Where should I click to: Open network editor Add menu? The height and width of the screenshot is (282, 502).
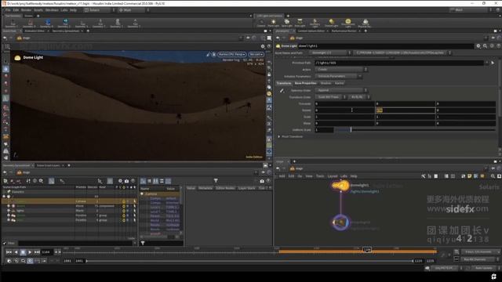tap(282, 176)
